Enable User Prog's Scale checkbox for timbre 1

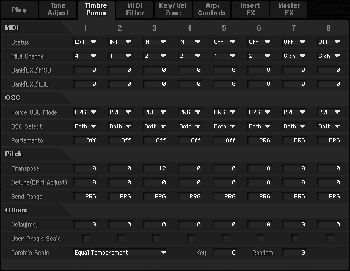click(86, 238)
